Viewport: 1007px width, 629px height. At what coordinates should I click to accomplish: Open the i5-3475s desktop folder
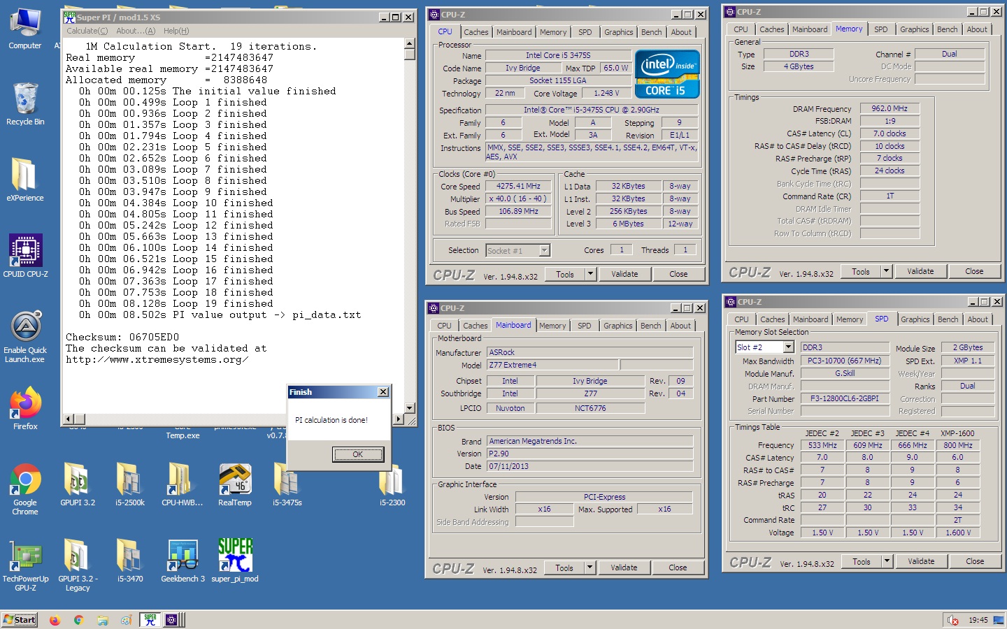[287, 484]
